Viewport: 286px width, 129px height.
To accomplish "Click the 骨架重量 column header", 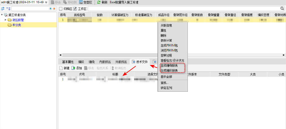I will coord(214,15).
